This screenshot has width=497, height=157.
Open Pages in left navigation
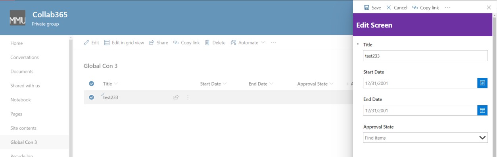[16, 114]
